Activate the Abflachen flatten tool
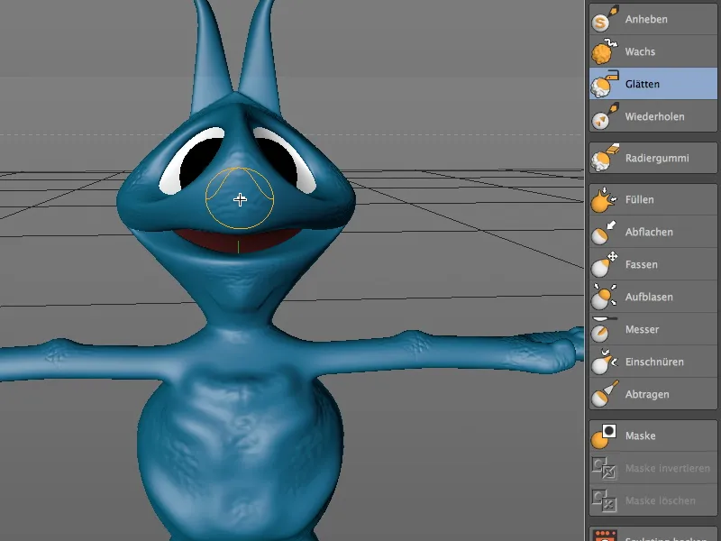This screenshot has width=721, height=541. click(640, 232)
